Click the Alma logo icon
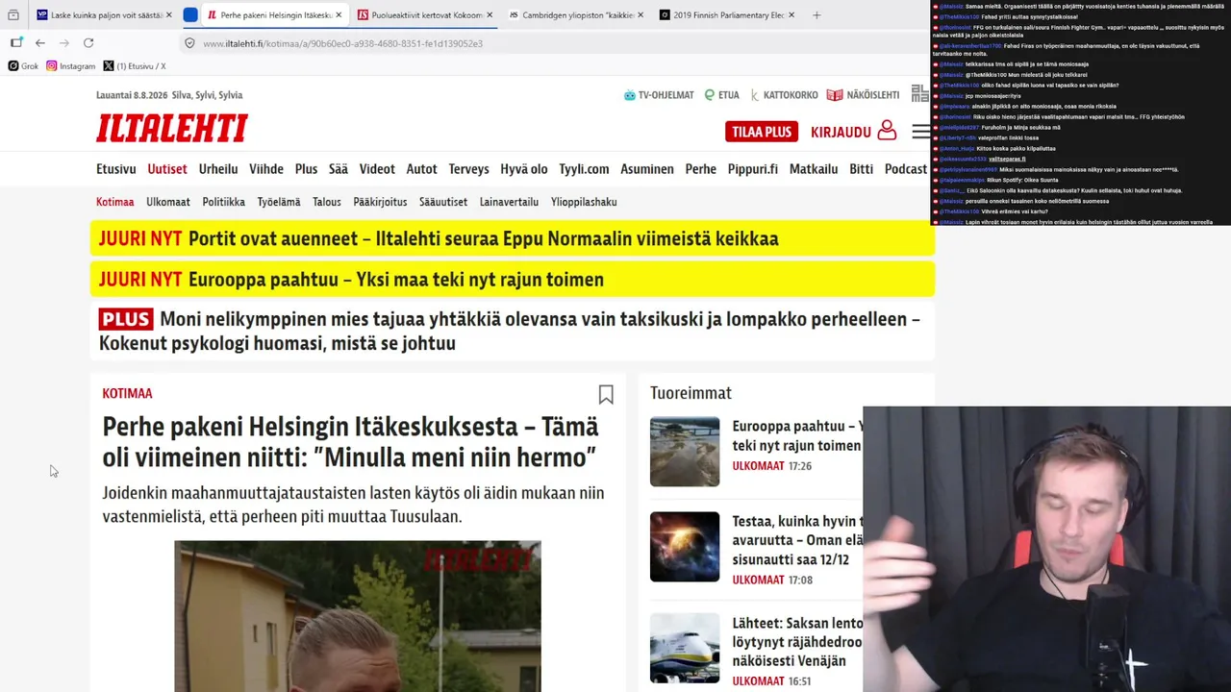The image size is (1231, 692). tap(919, 93)
